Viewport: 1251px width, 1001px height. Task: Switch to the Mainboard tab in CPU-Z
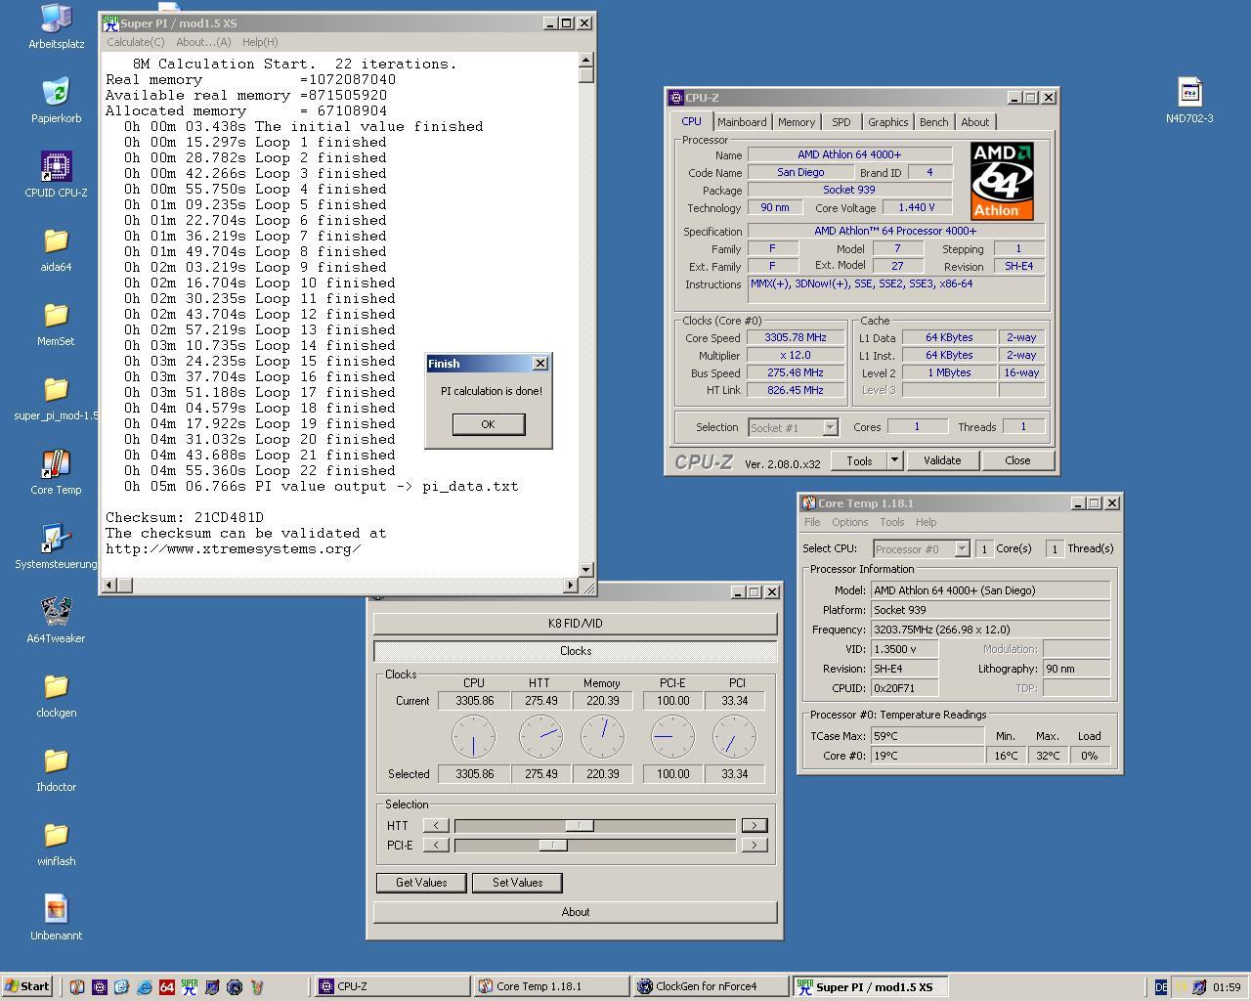point(742,122)
